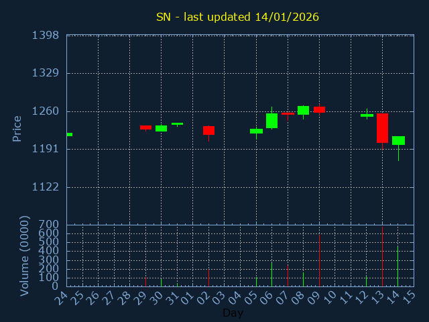Image resolution: width=429 pixels, height=322 pixels.
Task: Click the large red candlestick on day 13
Action: 382,127
